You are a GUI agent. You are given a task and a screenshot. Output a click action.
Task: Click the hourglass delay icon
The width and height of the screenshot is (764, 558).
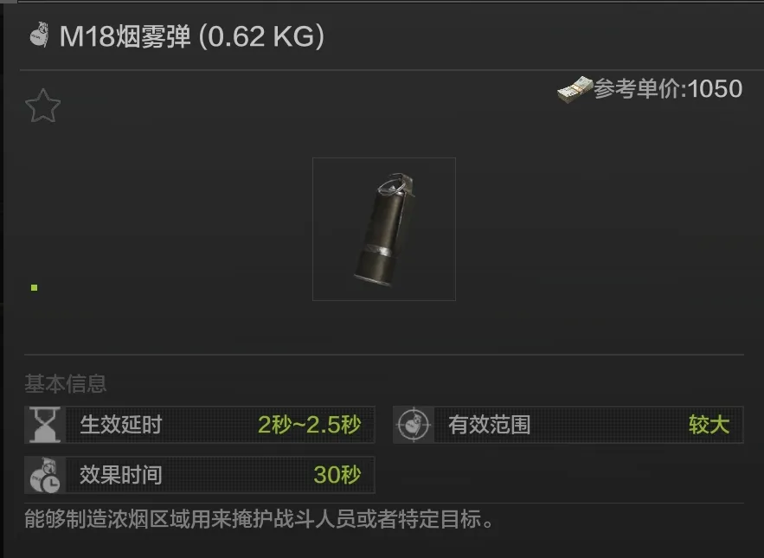[45, 425]
